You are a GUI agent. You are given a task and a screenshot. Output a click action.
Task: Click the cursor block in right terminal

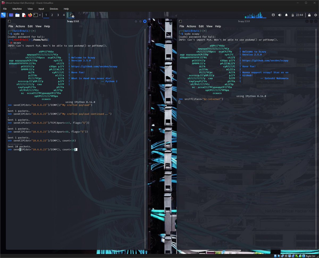tap(179, 102)
